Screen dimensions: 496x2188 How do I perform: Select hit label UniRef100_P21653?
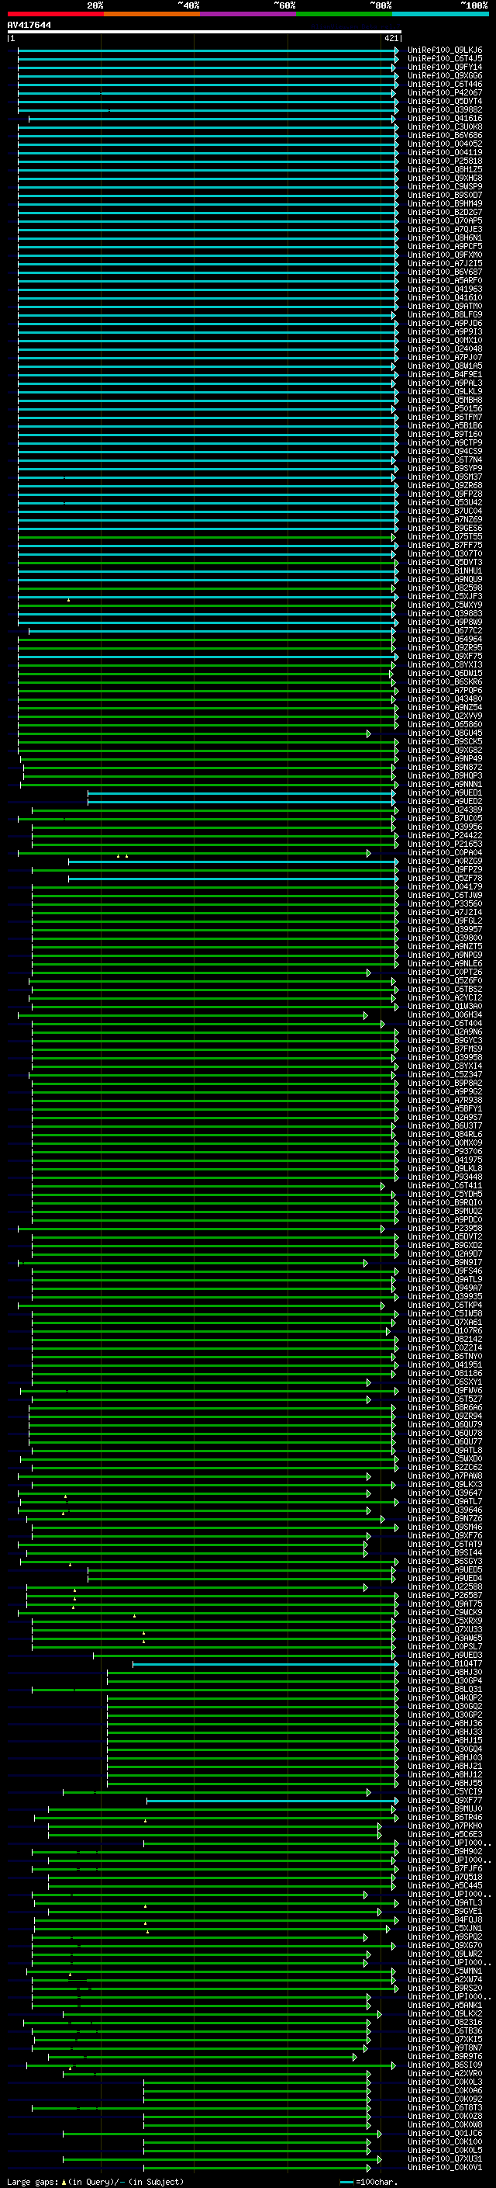point(444,844)
